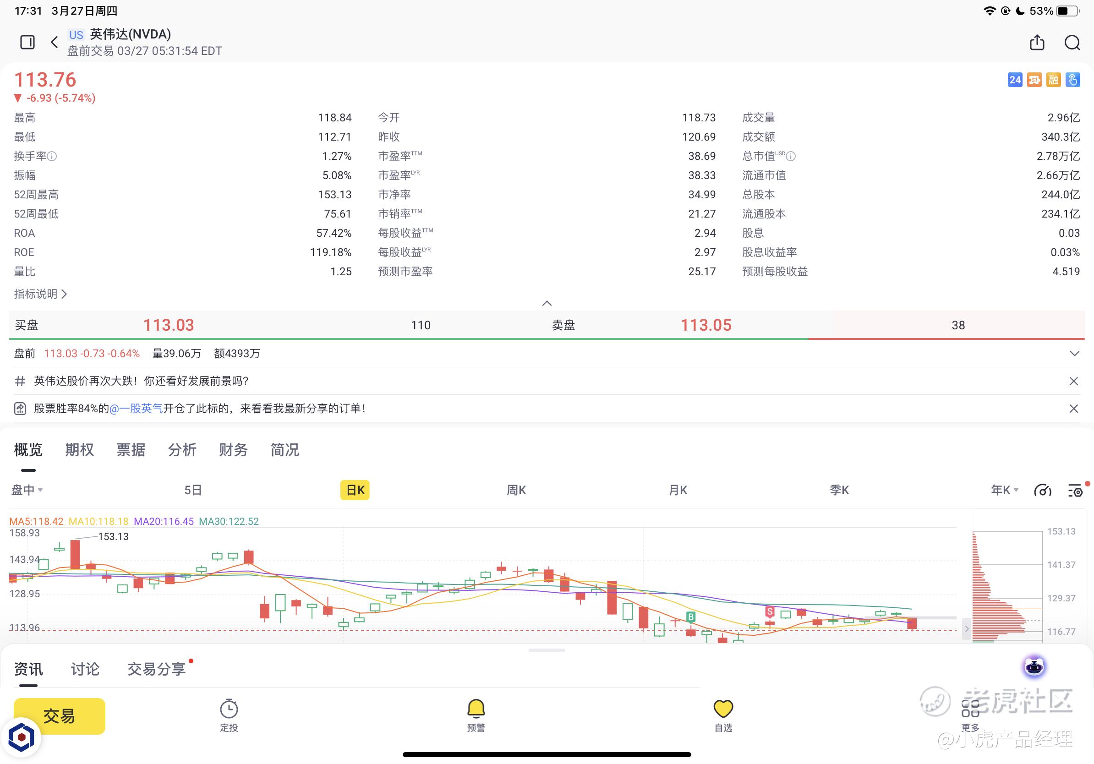Tap the 英伟达(NVDA) title

[130, 34]
